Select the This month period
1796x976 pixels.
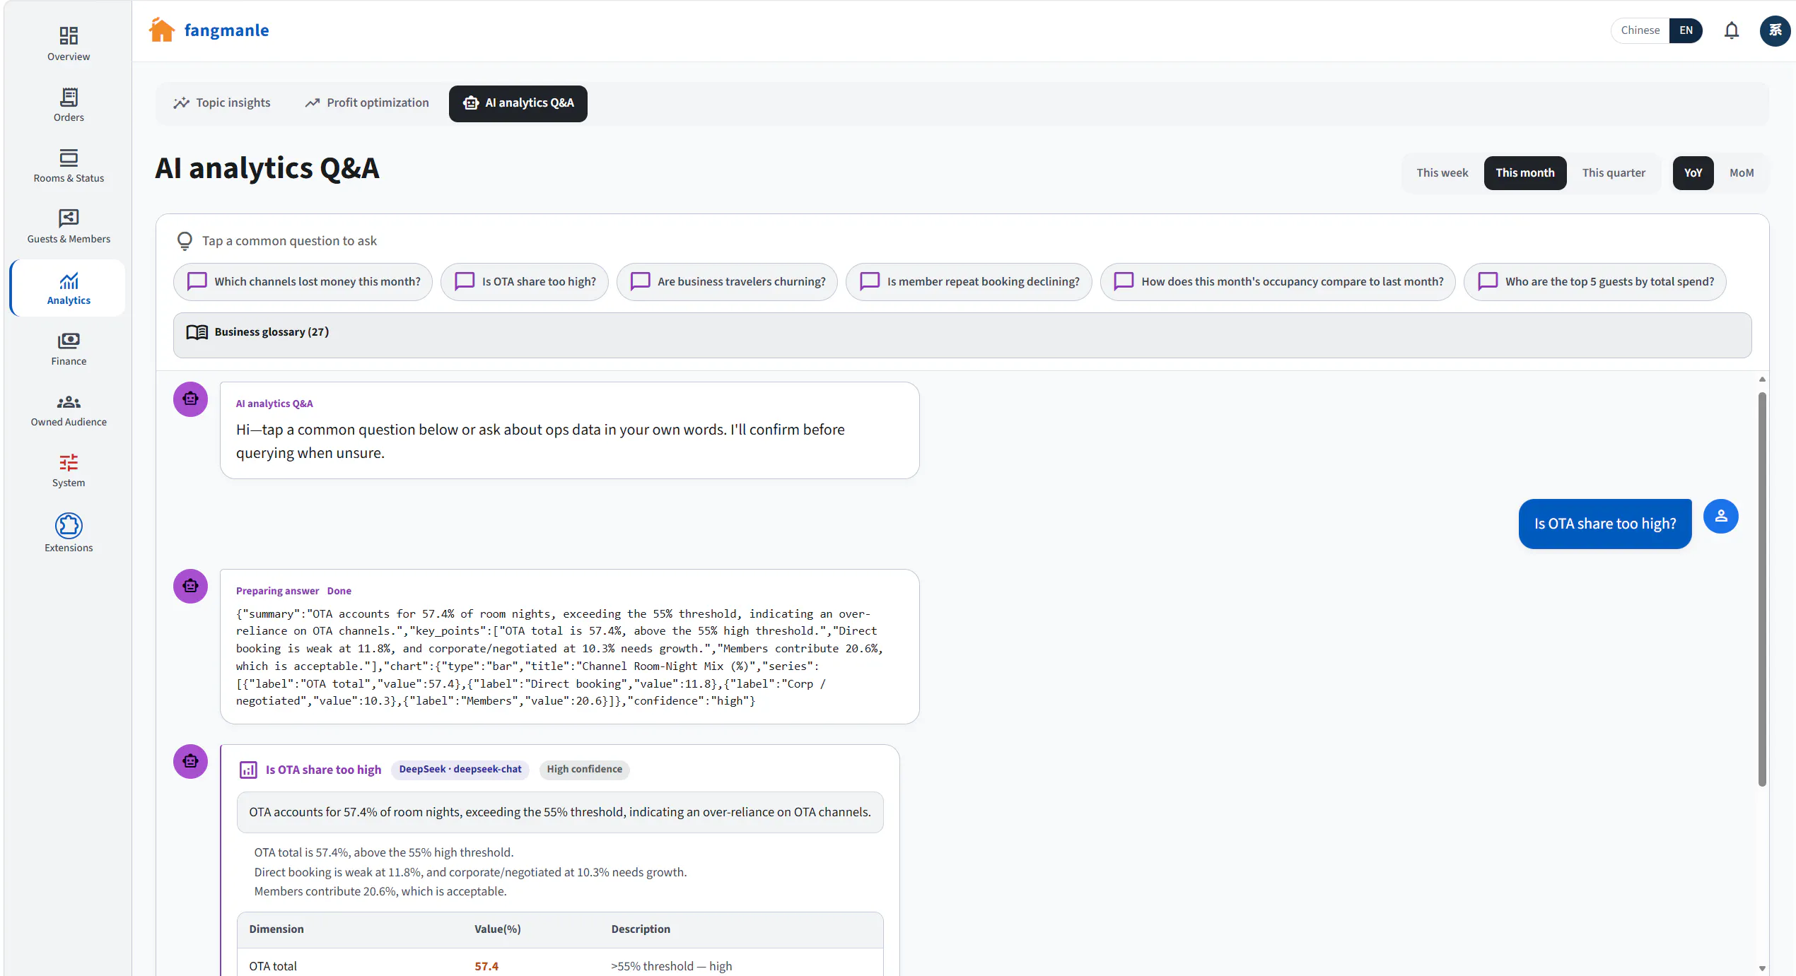(x=1524, y=172)
